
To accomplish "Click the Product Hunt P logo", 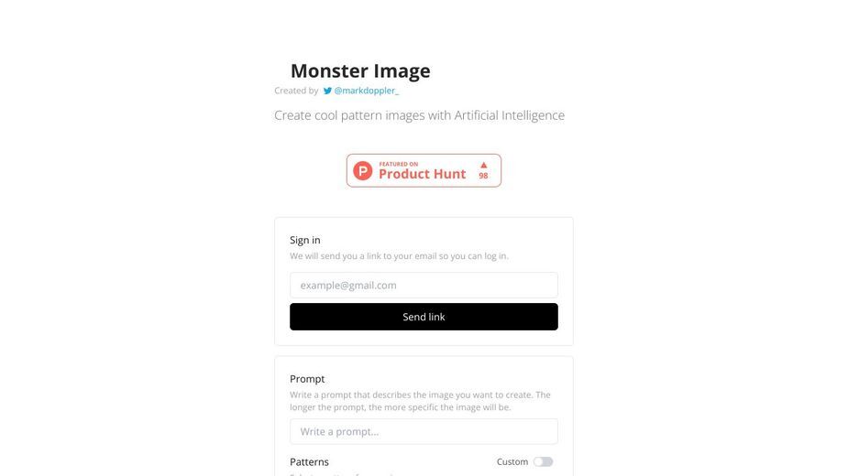I will click(x=362, y=171).
